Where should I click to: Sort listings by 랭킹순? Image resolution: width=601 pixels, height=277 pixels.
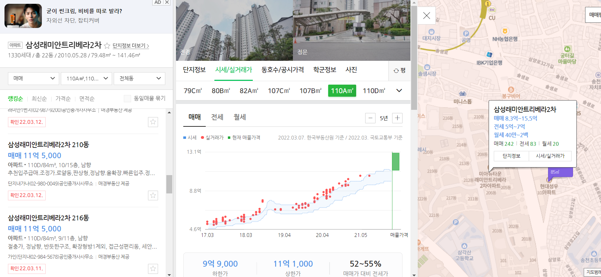[x=15, y=99]
